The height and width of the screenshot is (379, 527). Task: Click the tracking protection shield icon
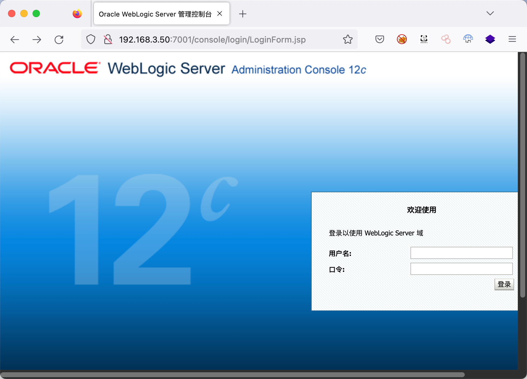91,39
